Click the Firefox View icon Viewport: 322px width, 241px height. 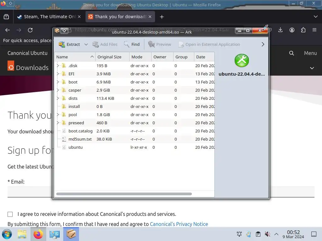[6, 17]
